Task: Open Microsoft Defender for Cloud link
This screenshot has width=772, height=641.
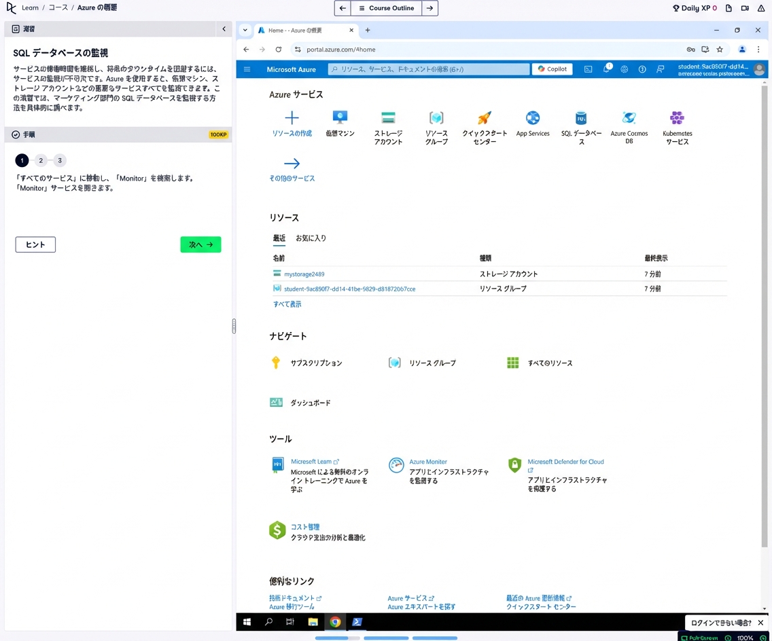Action: click(x=565, y=462)
